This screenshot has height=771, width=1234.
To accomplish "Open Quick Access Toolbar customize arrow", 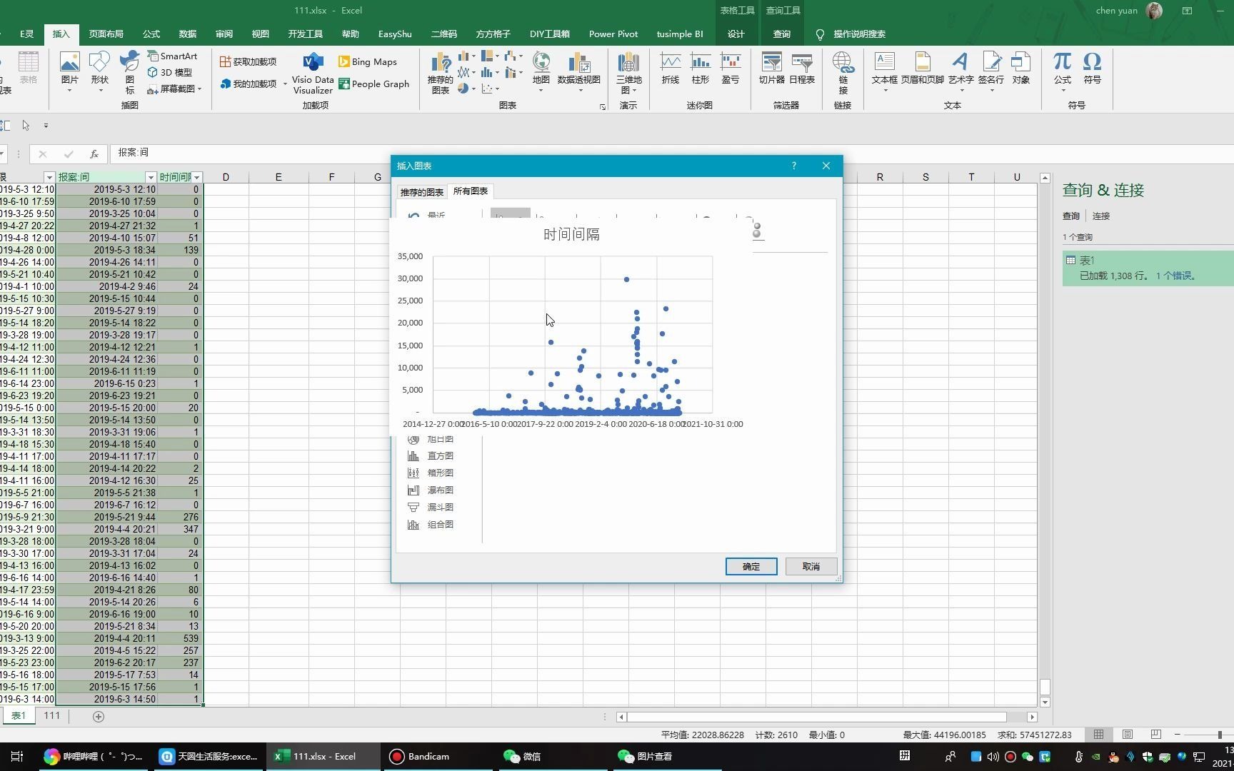I will tap(46, 126).
